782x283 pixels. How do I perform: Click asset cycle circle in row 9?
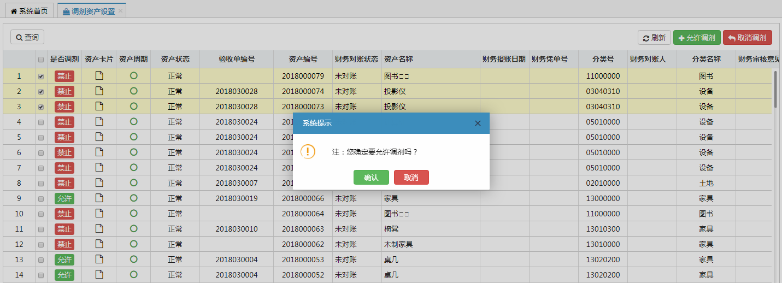[133, 198]
